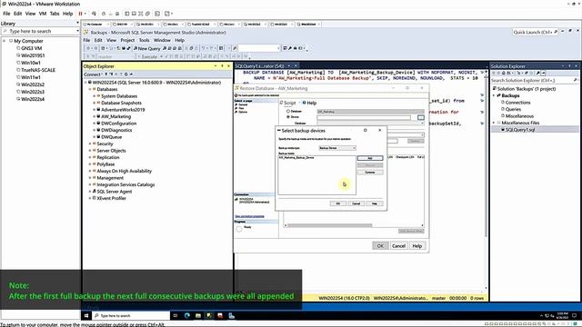Image resolution: width=582 pixels, height=327 pixels.
Task: Click the SSMS Quick Launch search box
Action: [x=536, y=33]
